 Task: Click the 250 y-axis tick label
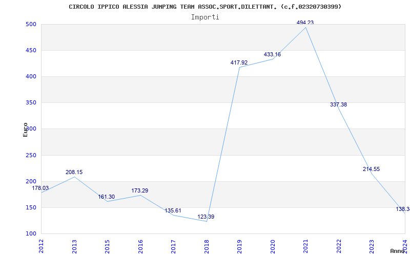(31, 156)
